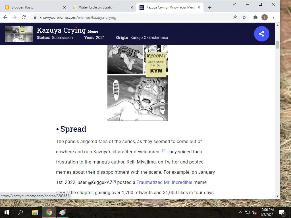Open clock showing 10:06 PM
The image size is (291, 218).
point(267,212)
